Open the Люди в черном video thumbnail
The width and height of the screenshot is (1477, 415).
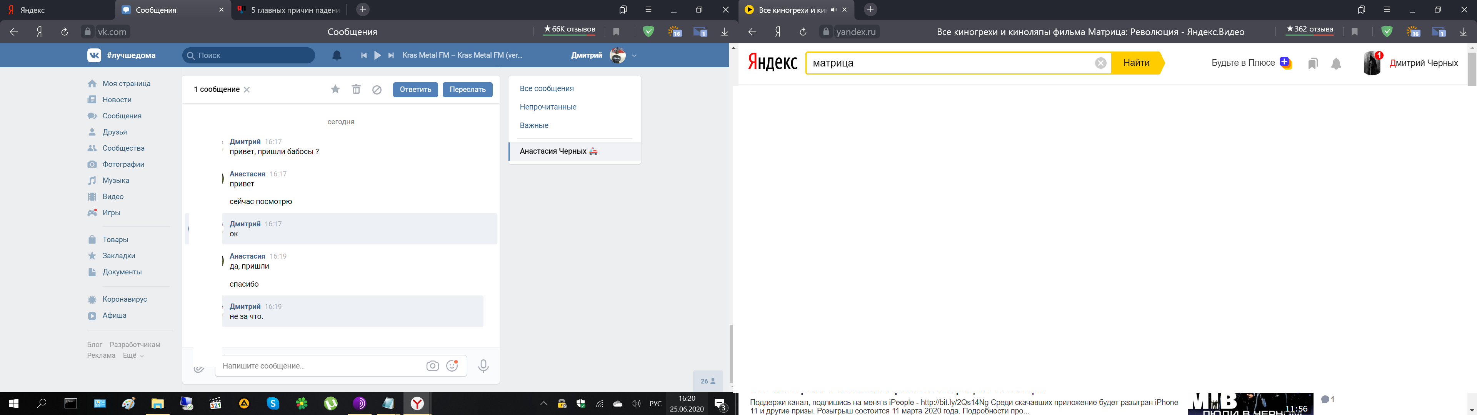click(x=1250, y=403)
